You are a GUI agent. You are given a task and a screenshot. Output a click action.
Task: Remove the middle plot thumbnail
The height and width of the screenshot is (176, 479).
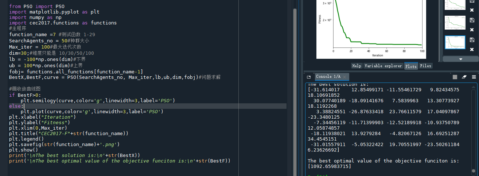[x=472, y=30]
